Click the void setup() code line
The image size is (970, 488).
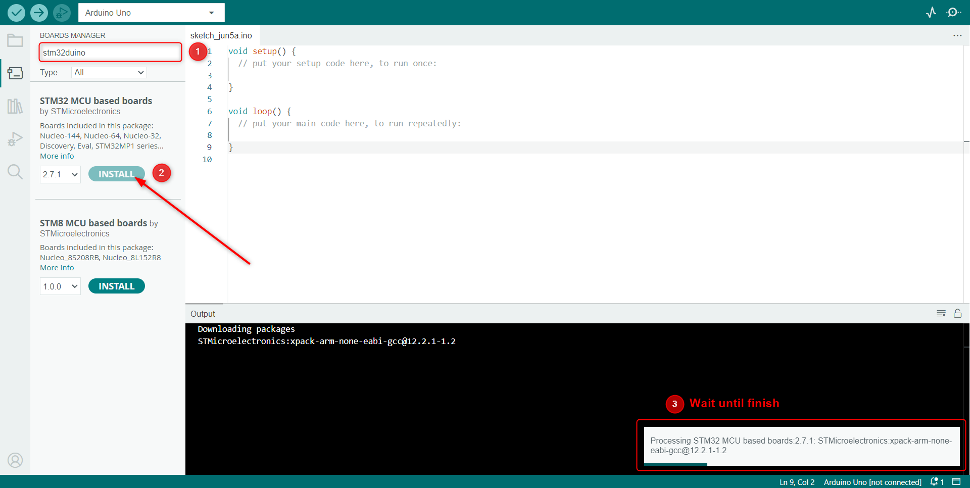pyautogui.click(x=262, y=51)
